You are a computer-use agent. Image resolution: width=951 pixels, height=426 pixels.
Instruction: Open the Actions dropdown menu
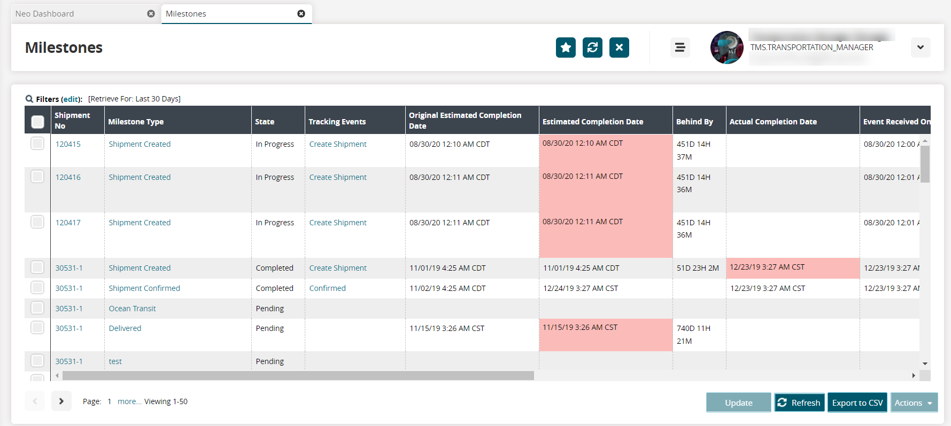pyautogui.click(x=914, y=403)
